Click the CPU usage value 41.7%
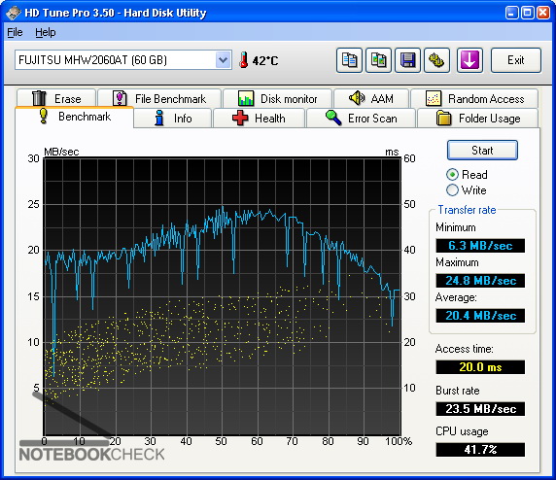Screen dimensions: 556x480 pyautogui.click(x=480, y=450)
